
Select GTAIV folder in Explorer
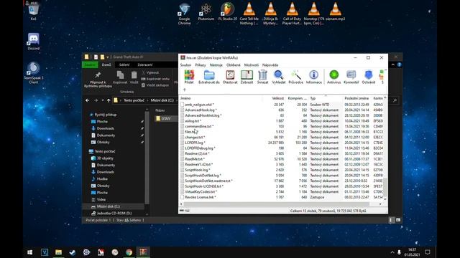coord(166,118)
